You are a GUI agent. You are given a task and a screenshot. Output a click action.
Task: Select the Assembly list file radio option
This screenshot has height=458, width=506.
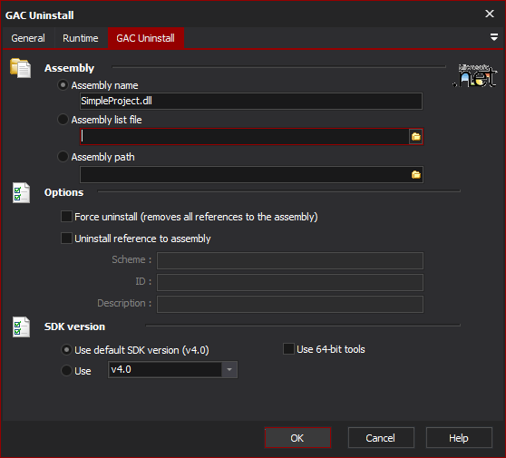click(63, 120)
